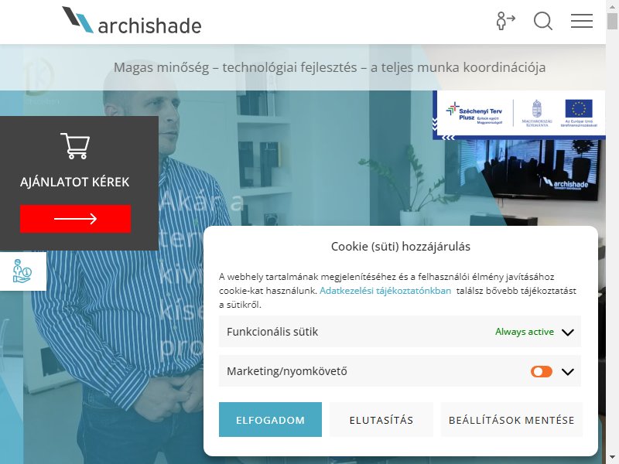Click the Ajánlatot kérek heading
This screenshot has height=464, width=619.
(74, 182)
